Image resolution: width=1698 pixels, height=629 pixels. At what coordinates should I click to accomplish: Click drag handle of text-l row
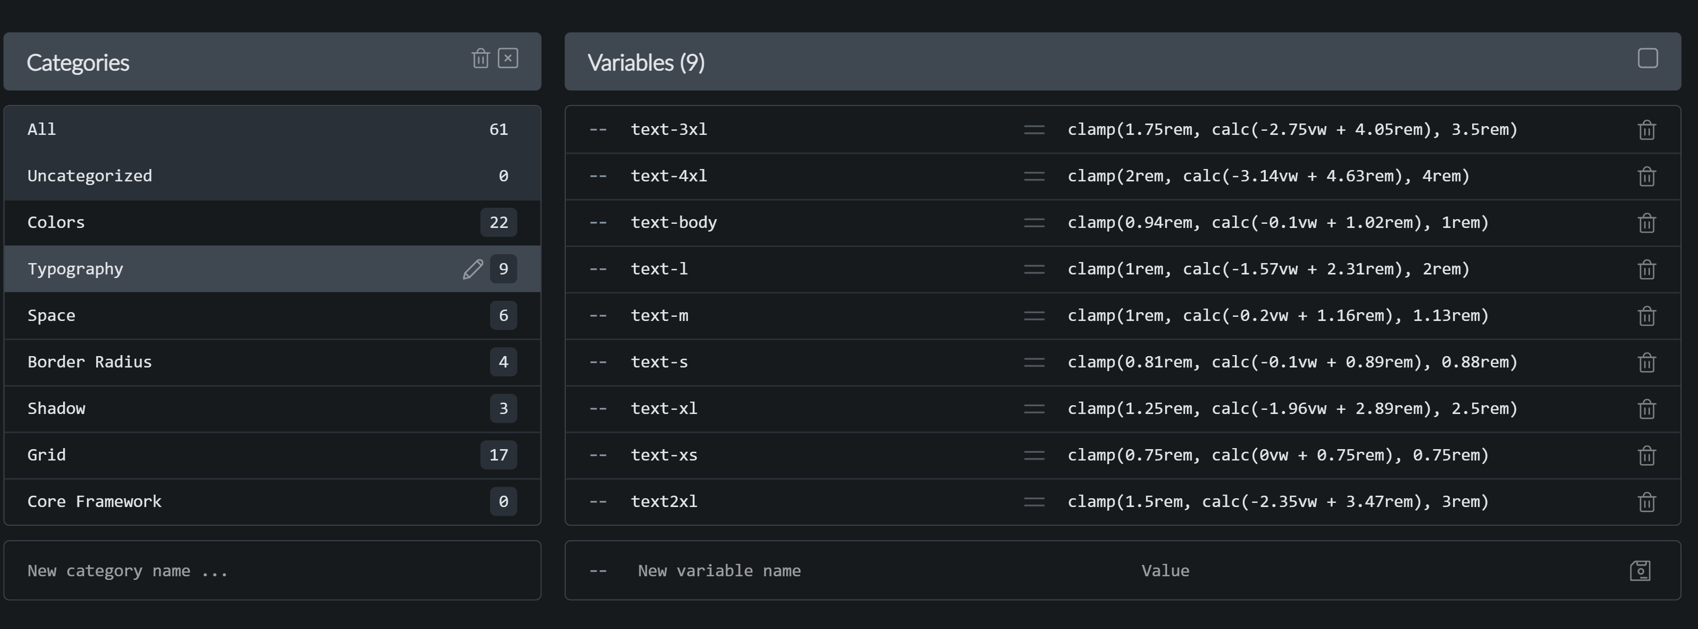coord(1034,270)
